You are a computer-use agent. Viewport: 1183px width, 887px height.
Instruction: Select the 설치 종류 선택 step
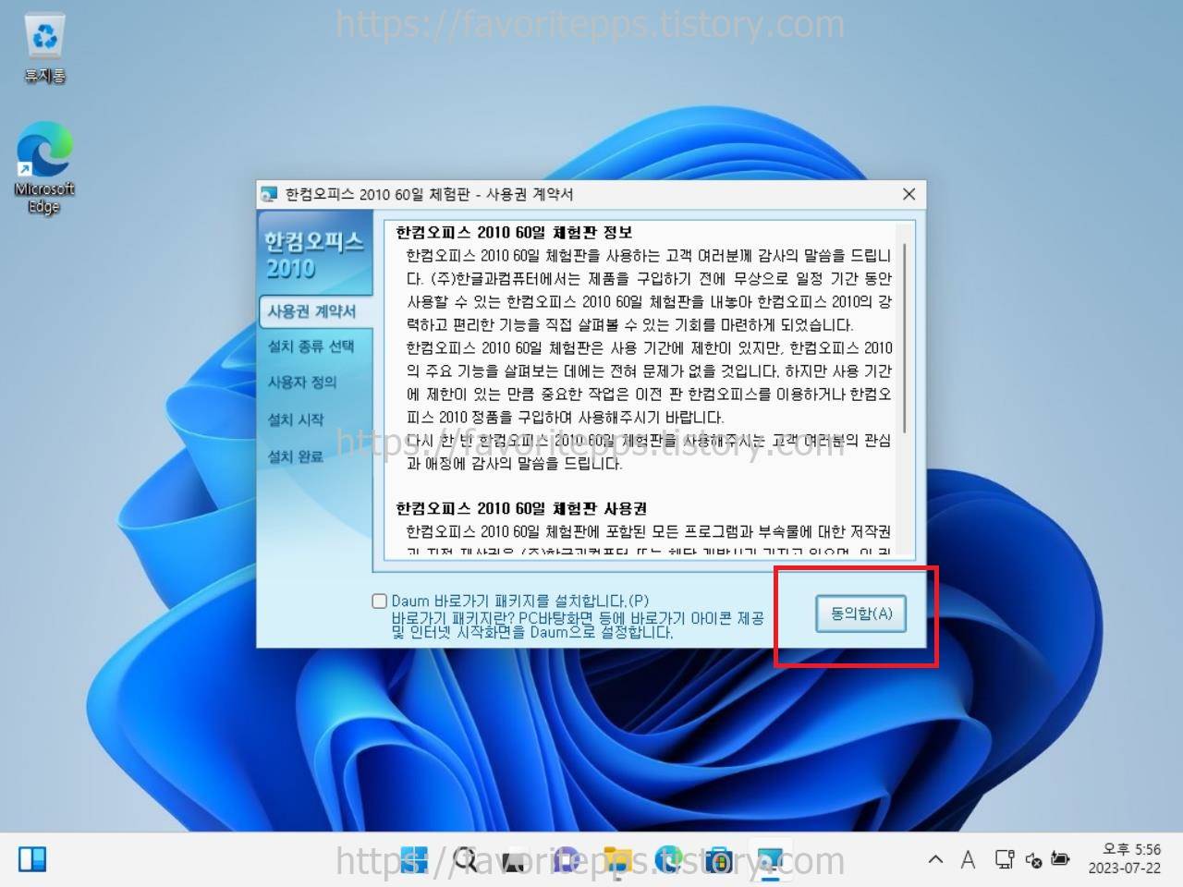tap(311, 346)
